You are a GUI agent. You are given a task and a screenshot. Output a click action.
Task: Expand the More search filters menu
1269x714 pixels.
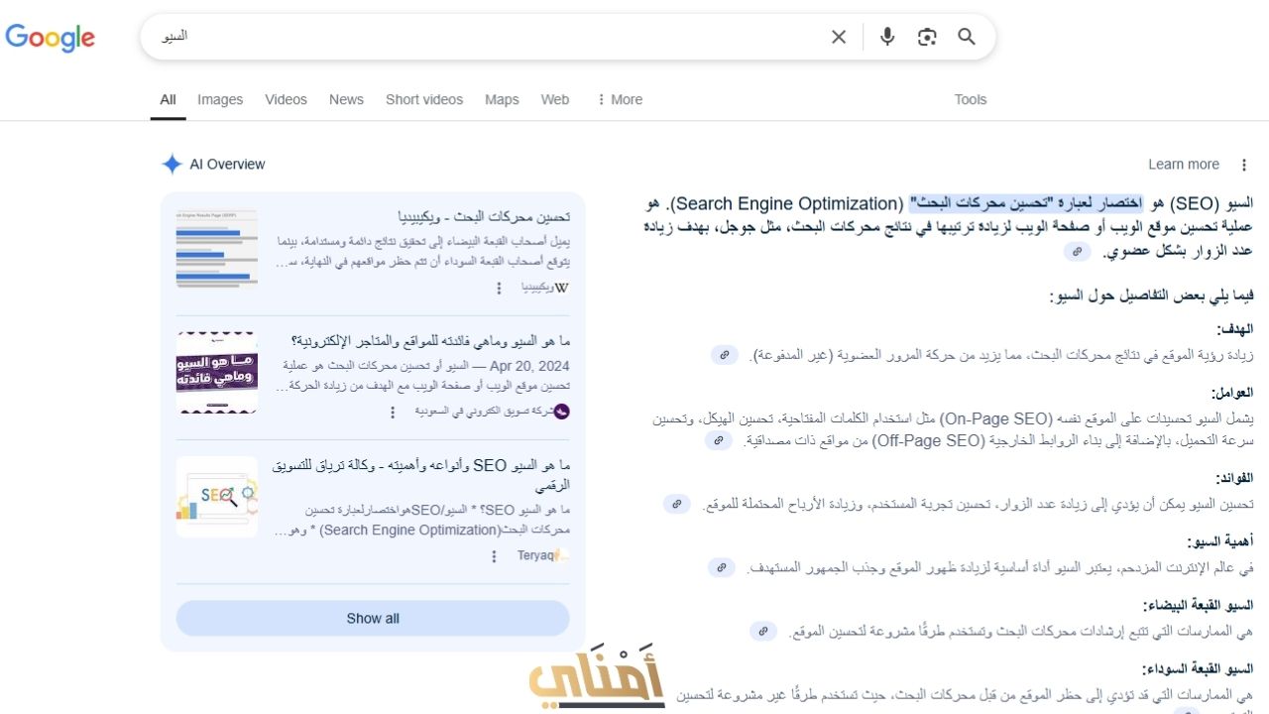pos(620,99)
